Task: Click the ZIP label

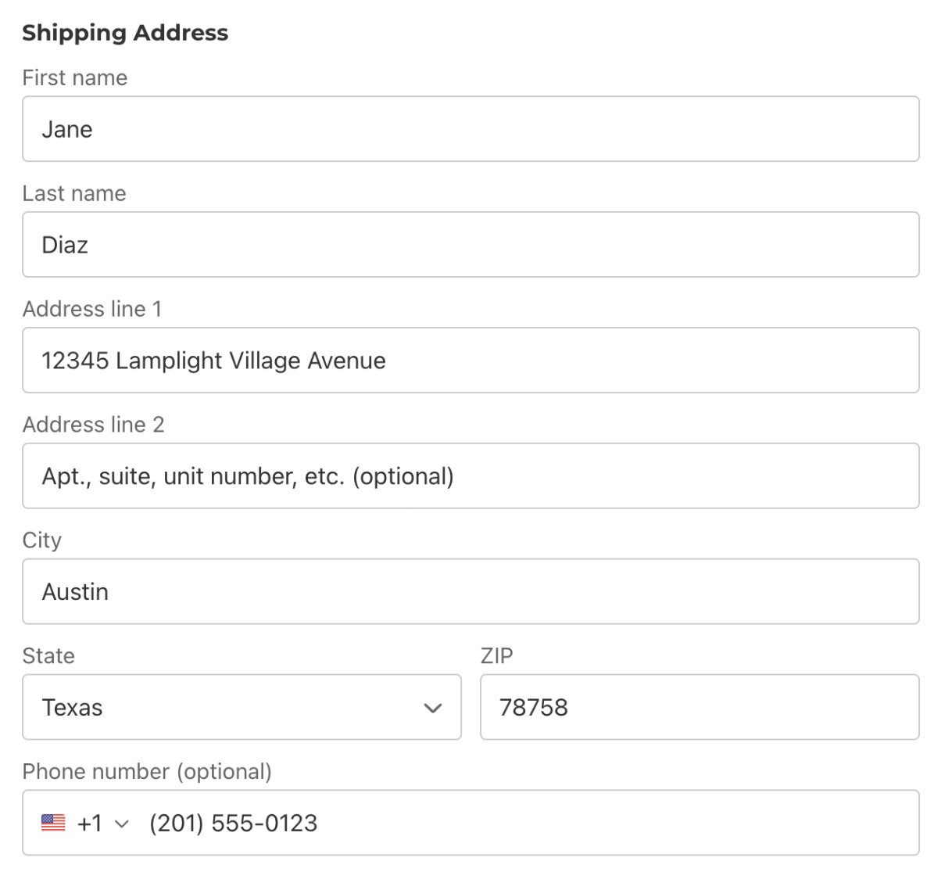Action: (497, 656)
